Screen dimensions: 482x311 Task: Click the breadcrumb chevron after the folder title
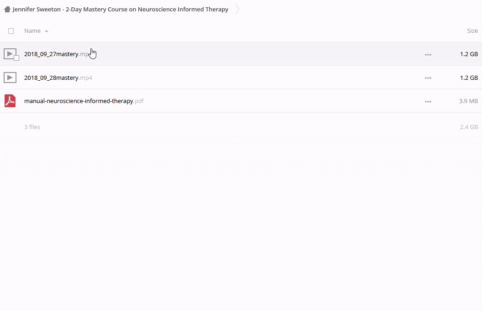[x=237, y=9]
